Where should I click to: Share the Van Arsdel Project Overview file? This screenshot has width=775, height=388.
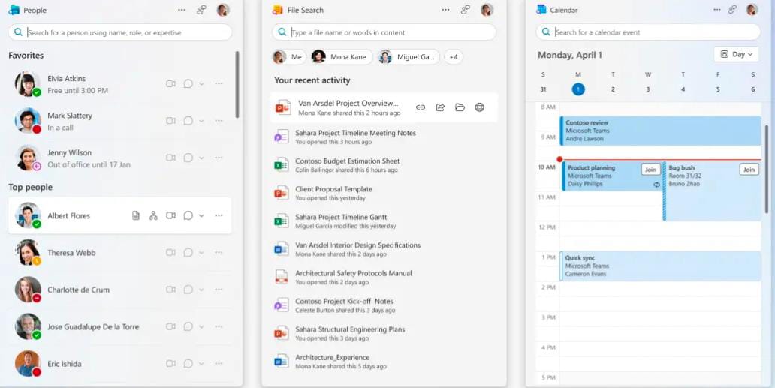(x=440, y=107)
